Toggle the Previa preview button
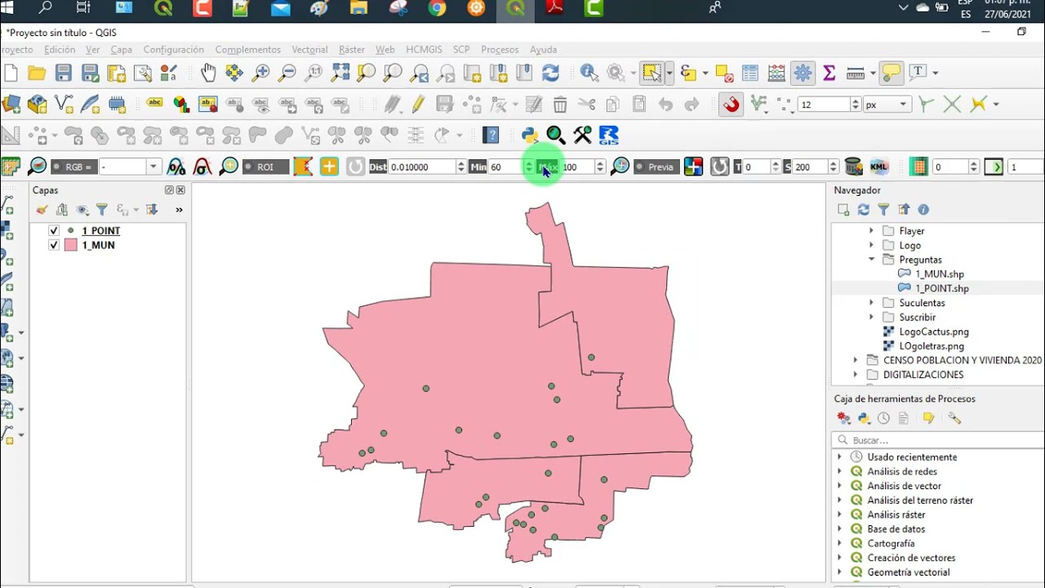The image size is (1045, 588). 656,167
